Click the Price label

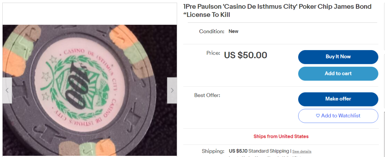(x=213, y=53)
